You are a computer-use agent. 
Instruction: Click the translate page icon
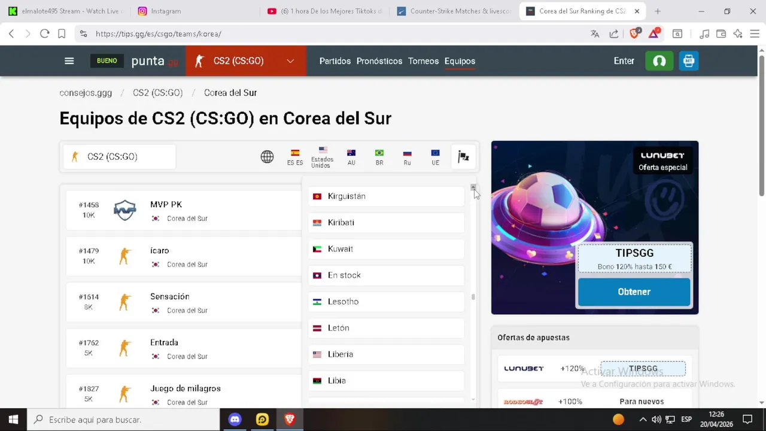point(595,34)
